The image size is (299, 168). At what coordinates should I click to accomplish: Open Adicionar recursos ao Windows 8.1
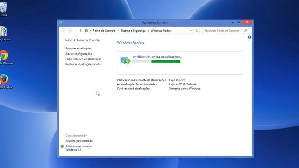pyautogui.click(x=79, y=148)
